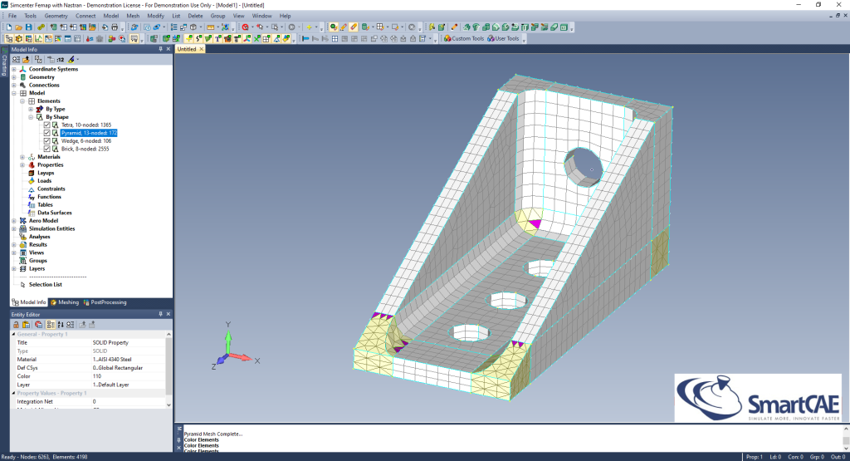This screenshot has height=461, width=850.
Task: Open the Mesh menu
Action: click(x=133, y=16)
